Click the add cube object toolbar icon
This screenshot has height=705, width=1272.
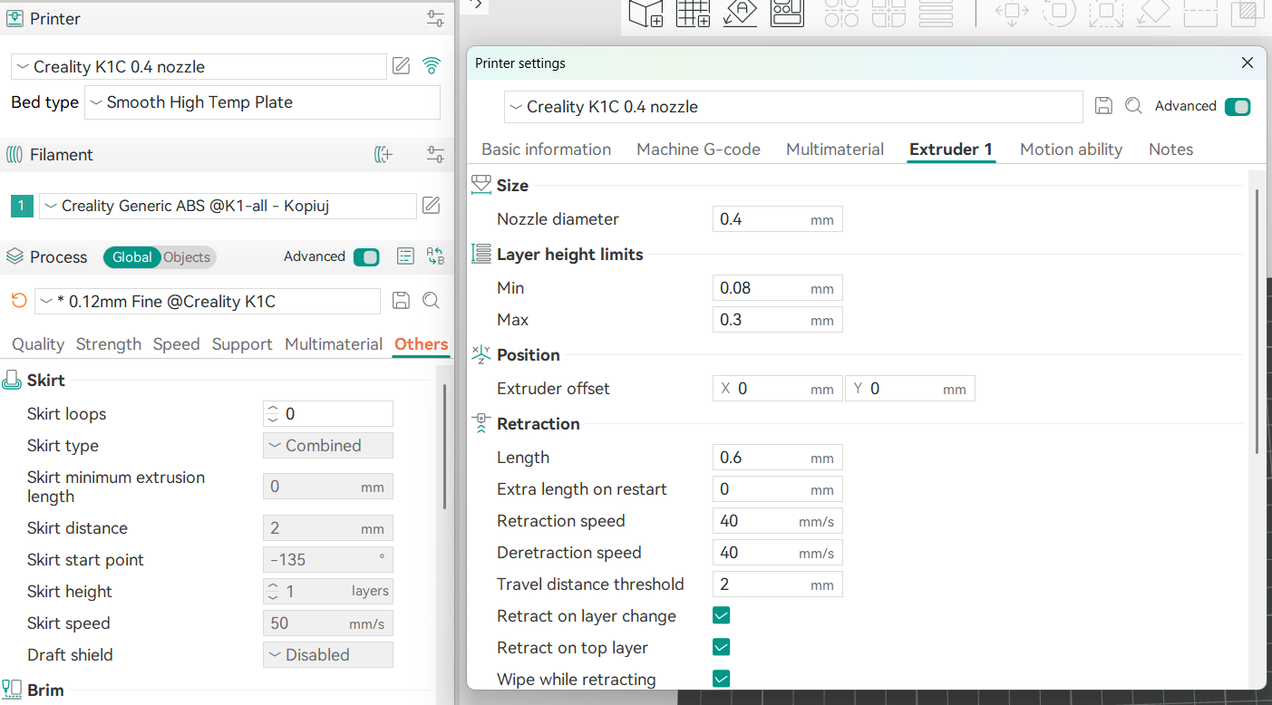pyautogui.click(x=646, y=13)
